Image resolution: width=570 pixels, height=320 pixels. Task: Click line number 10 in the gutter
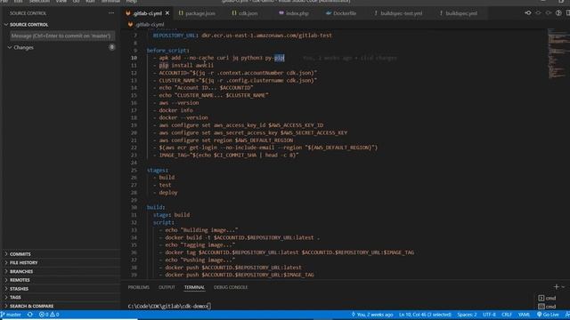(134, 58)
